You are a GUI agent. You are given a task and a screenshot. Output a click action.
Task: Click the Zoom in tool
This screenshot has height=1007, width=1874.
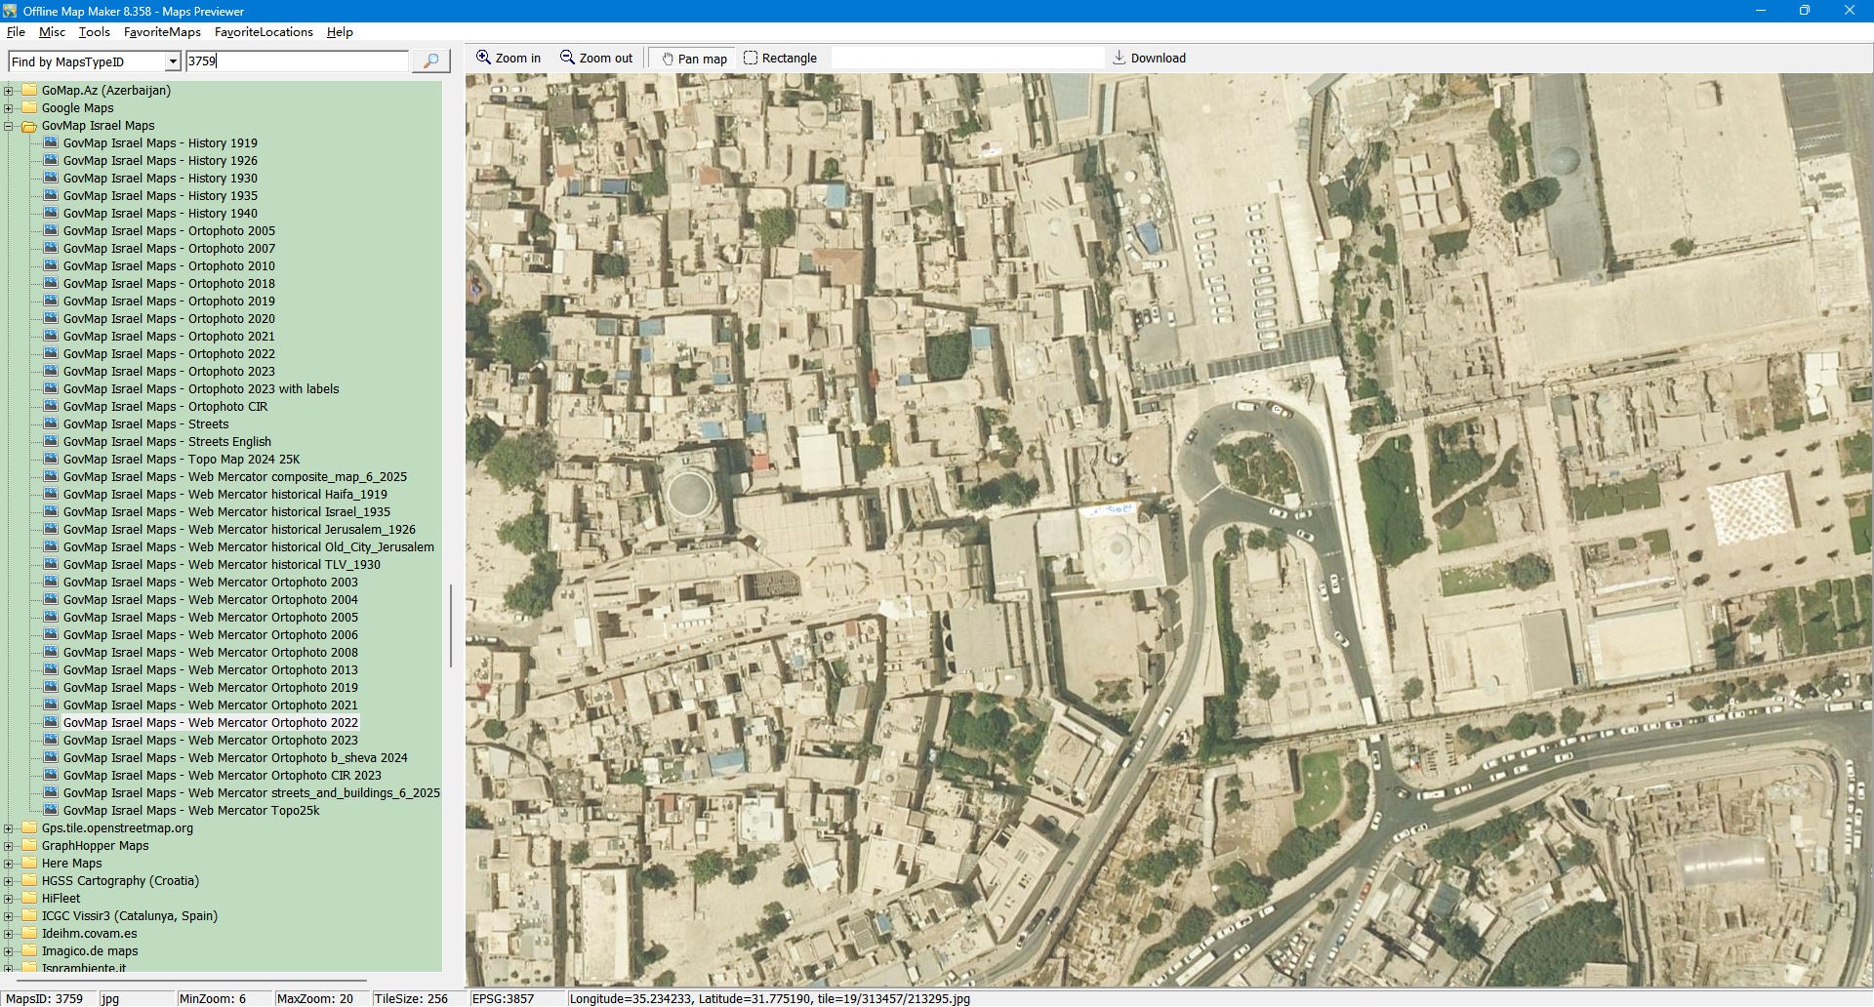(508, 59)
